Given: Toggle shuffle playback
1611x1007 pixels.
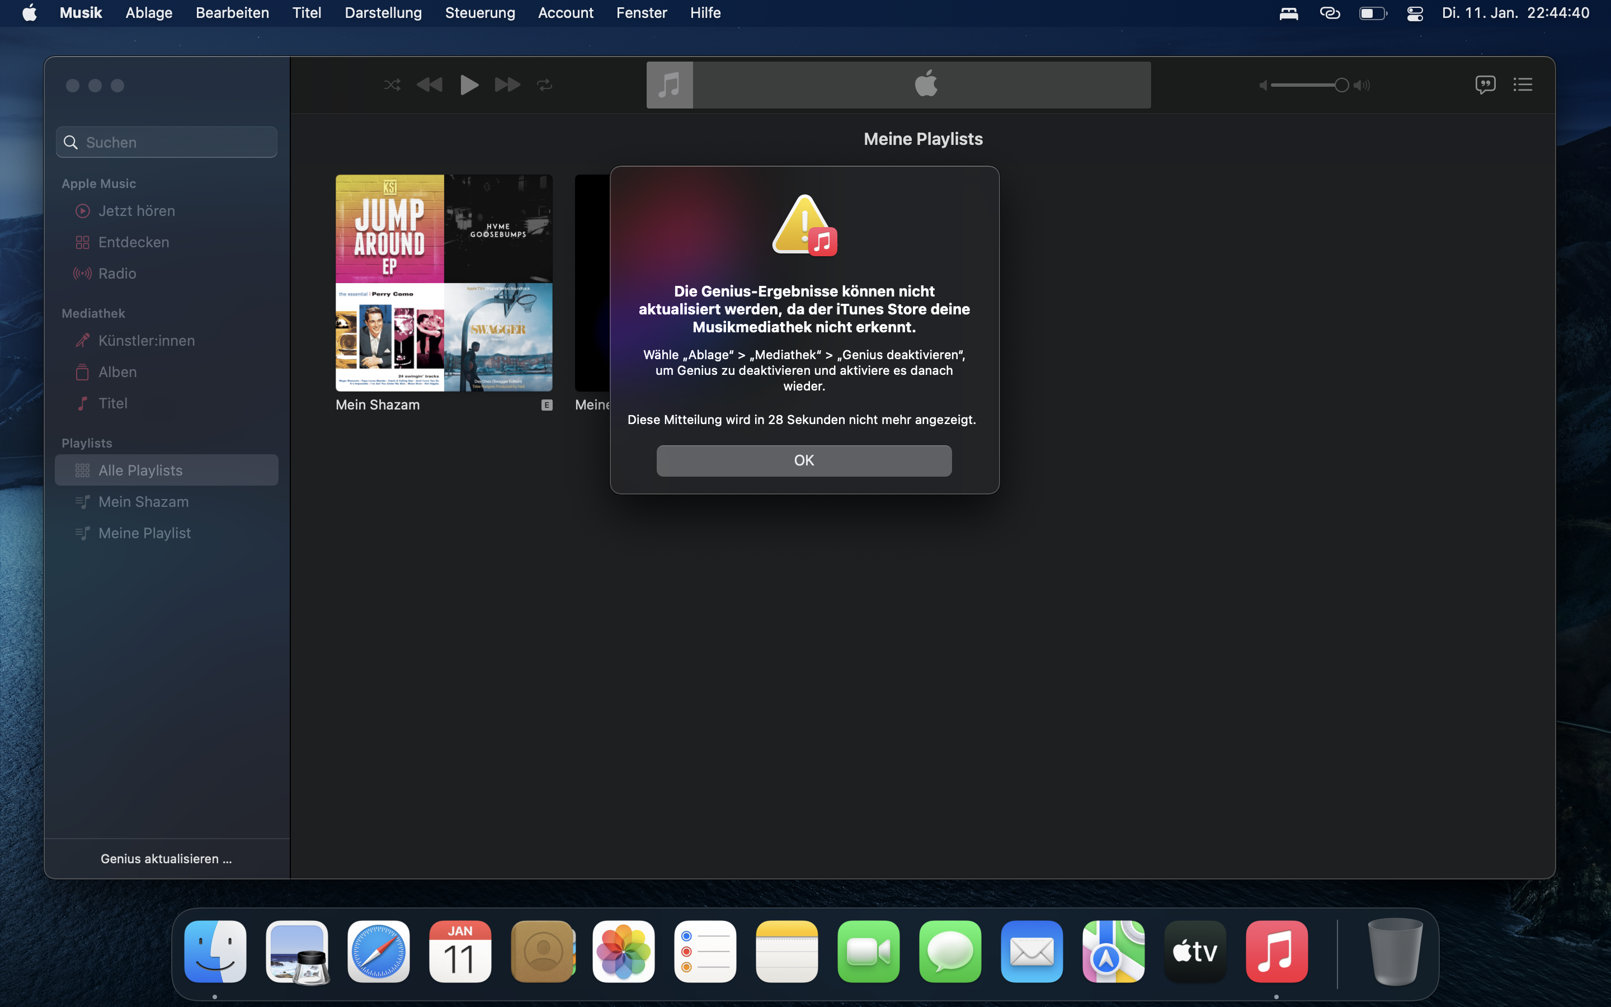Looking at the screenshot, I should tap(392, 85).
